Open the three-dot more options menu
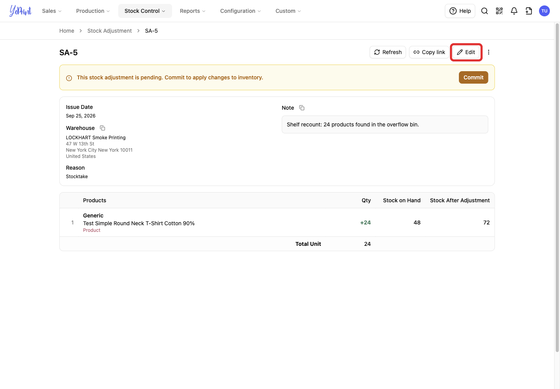Screen dimensions: 560x389 tap(489, 52)
